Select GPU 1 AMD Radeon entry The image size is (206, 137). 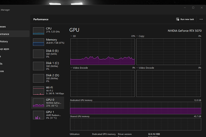tap(48, 115)
